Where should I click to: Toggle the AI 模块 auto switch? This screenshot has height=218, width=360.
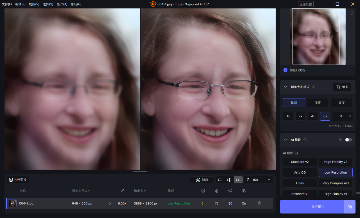click(348, 140)
